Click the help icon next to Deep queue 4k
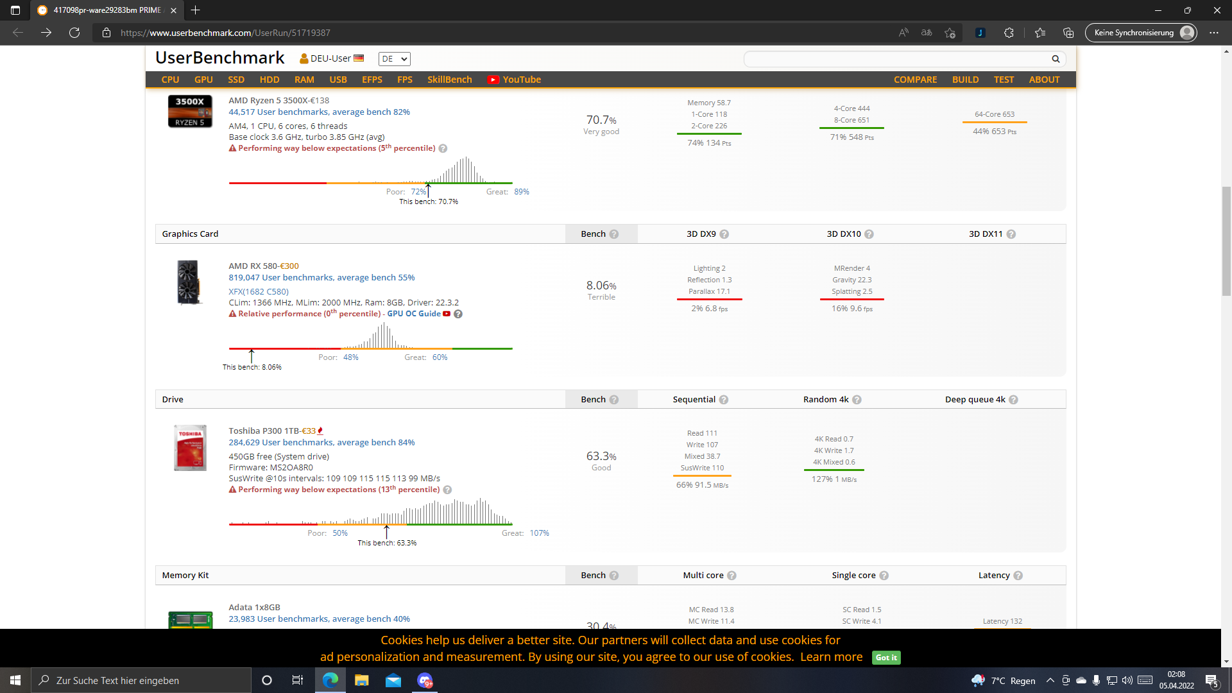 [1013, 400]
